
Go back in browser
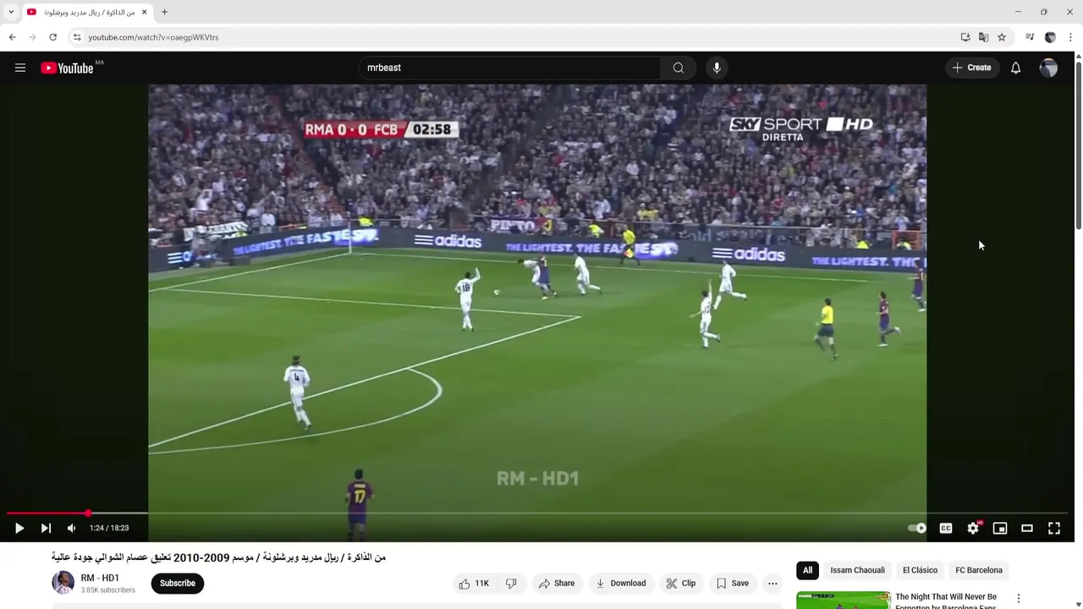pyautogui.click(x=13, y=37)
